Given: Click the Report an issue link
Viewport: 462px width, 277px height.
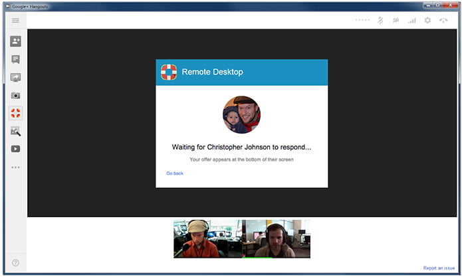Looking at the screenshot, I should point(439,268).
